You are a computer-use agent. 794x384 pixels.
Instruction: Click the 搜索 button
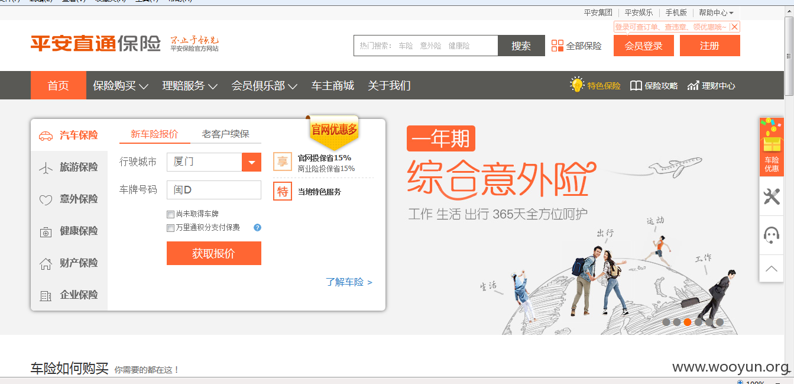521,46
